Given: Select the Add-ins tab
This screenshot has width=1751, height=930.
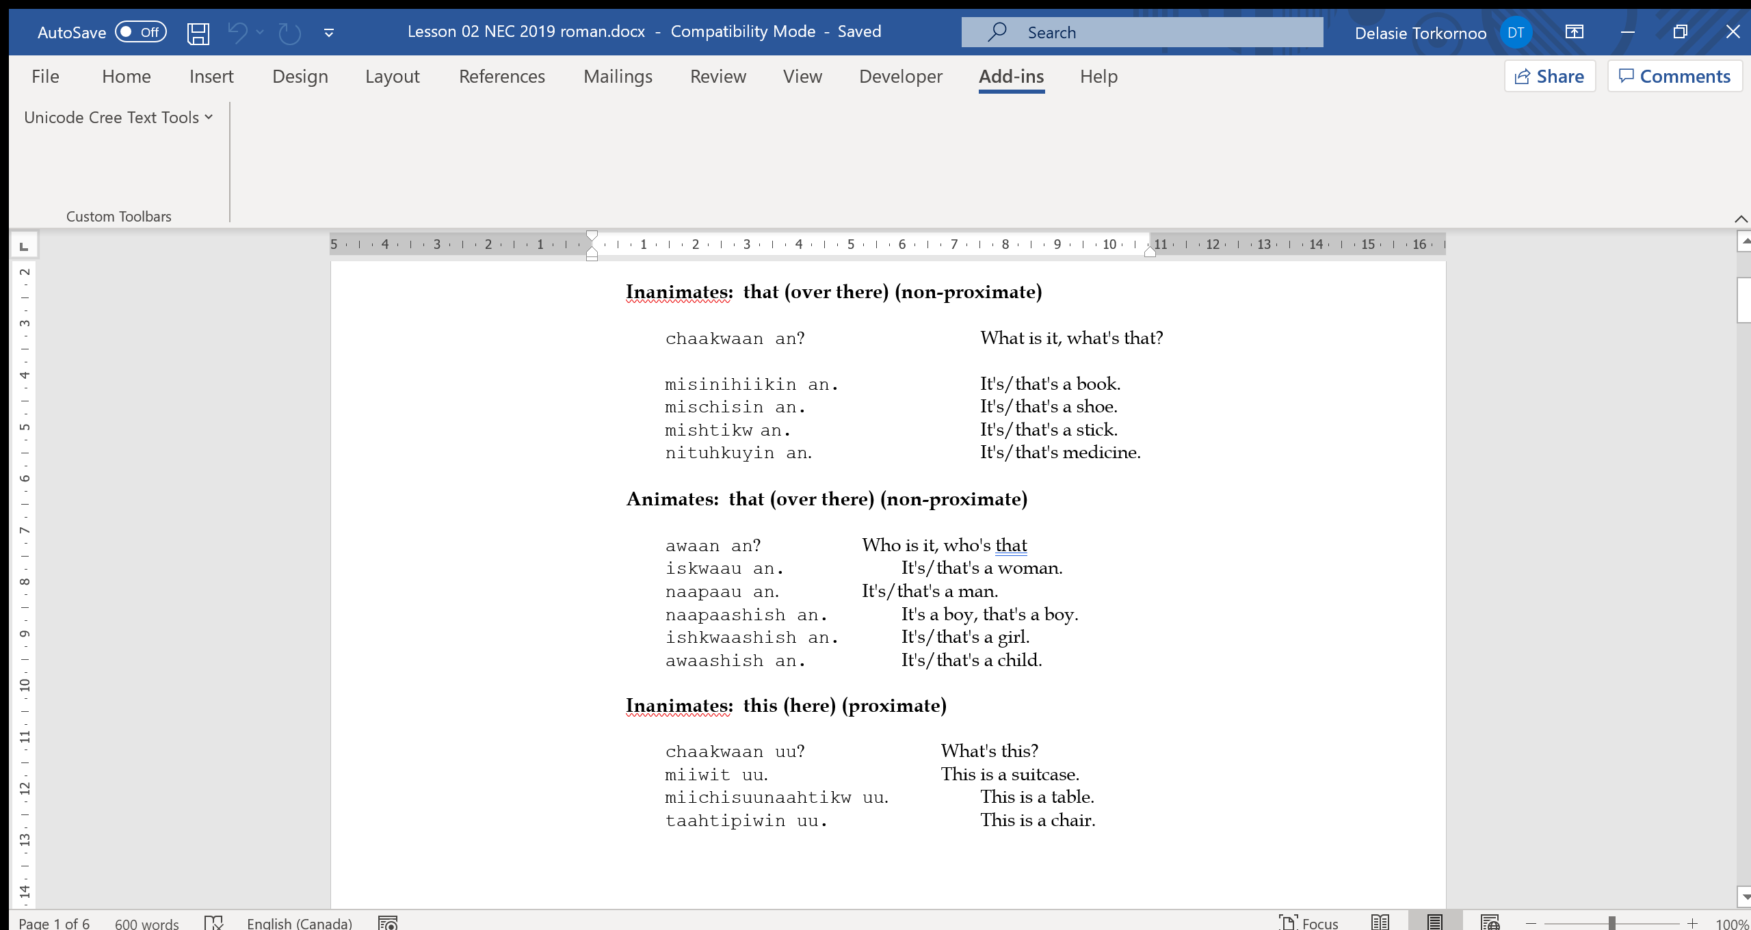Looking at the screenshot, I should coord(1011,77).
